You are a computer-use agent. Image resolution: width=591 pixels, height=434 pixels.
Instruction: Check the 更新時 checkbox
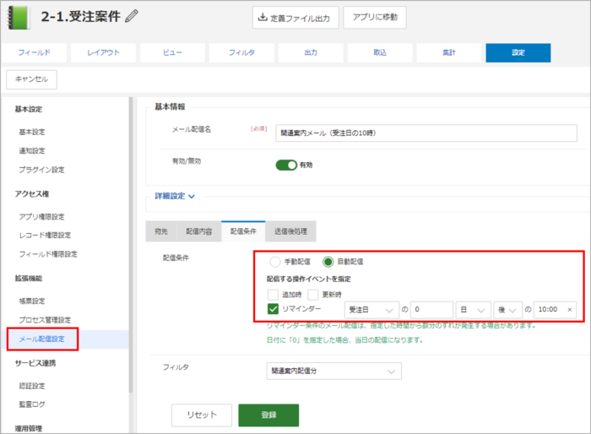coord(313,295)
